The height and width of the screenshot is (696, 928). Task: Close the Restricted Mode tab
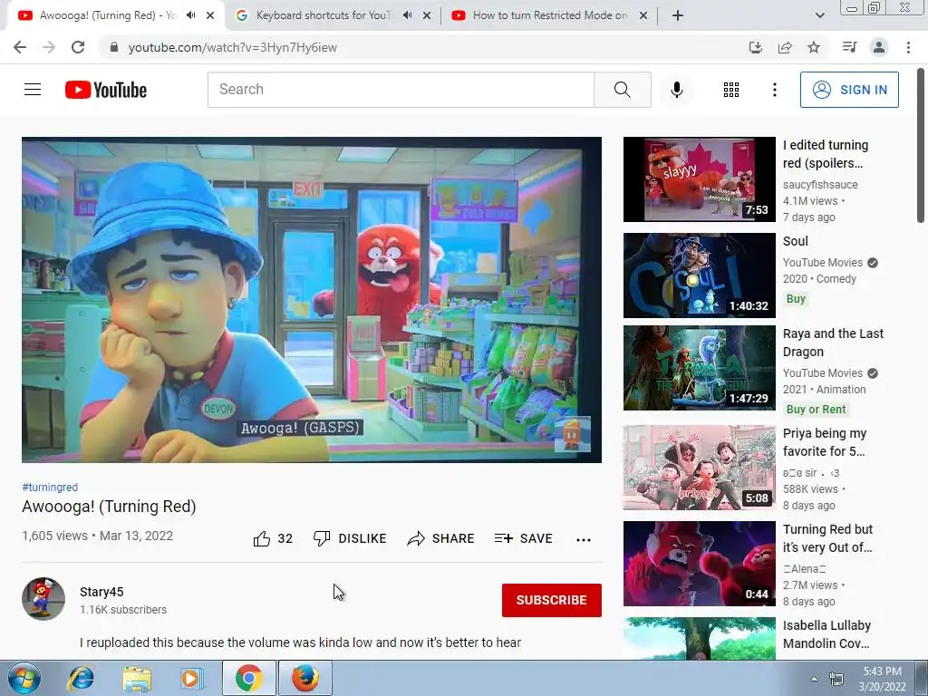point(643,15)
